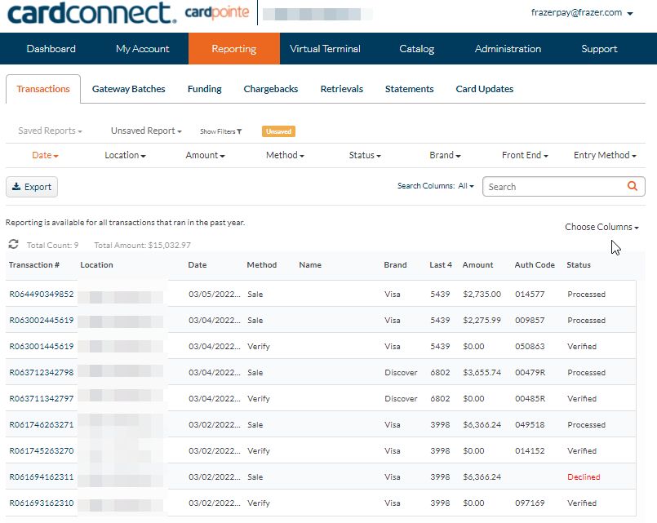Open transaction R061693162310

(42, 503)
